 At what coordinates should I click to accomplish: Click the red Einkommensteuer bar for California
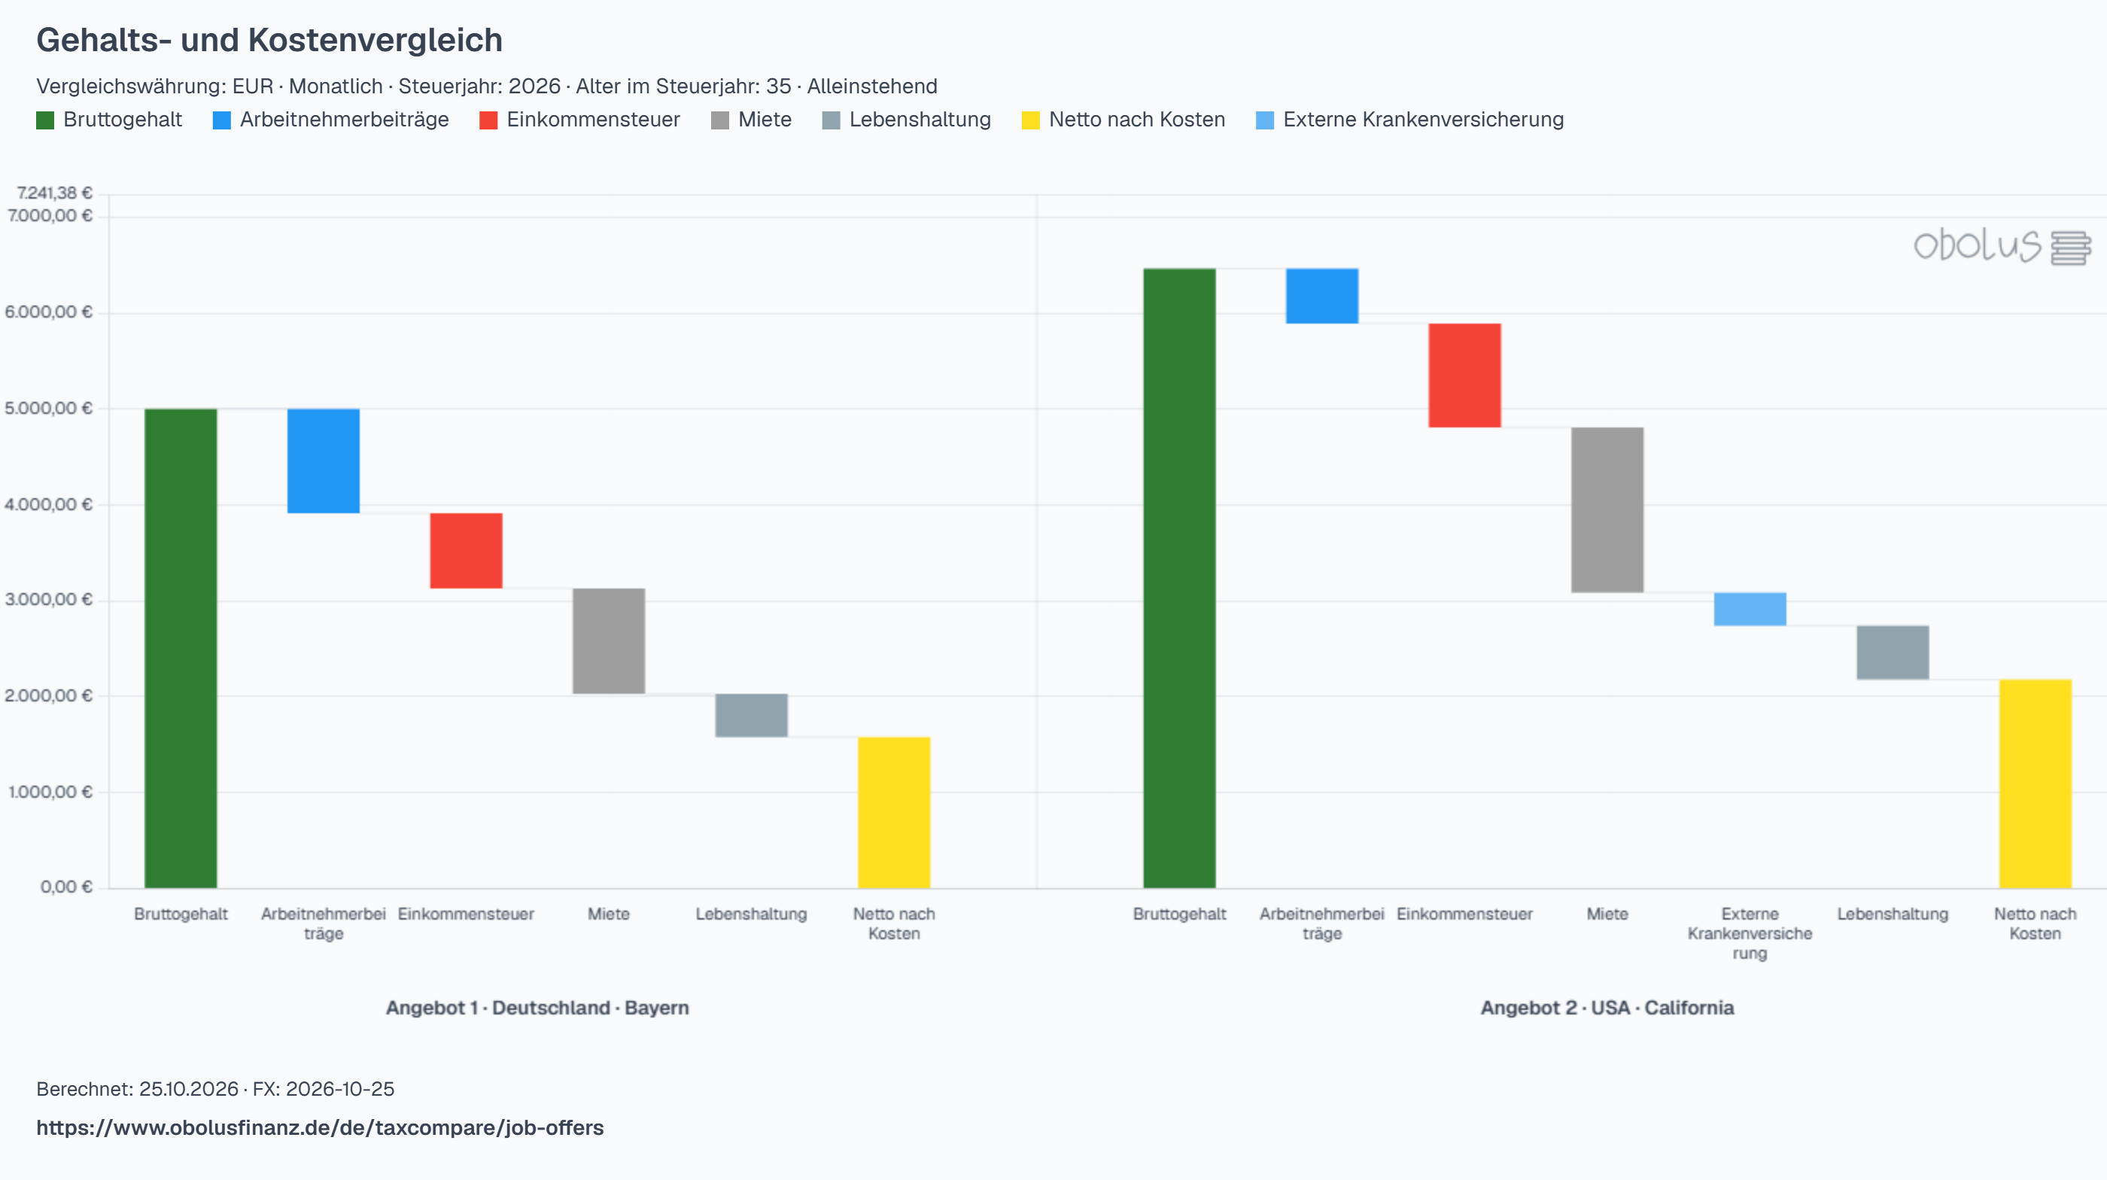pyautogui.click(x=1465, y=376)
